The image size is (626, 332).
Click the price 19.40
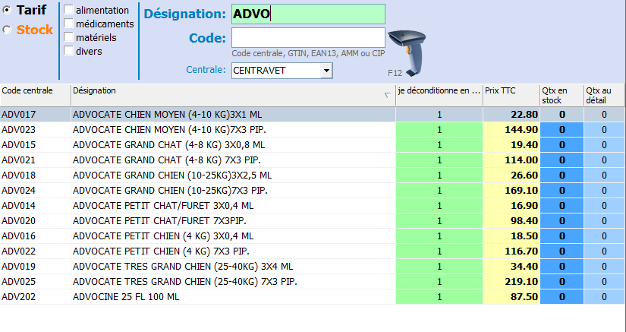(x=524, y=145)
